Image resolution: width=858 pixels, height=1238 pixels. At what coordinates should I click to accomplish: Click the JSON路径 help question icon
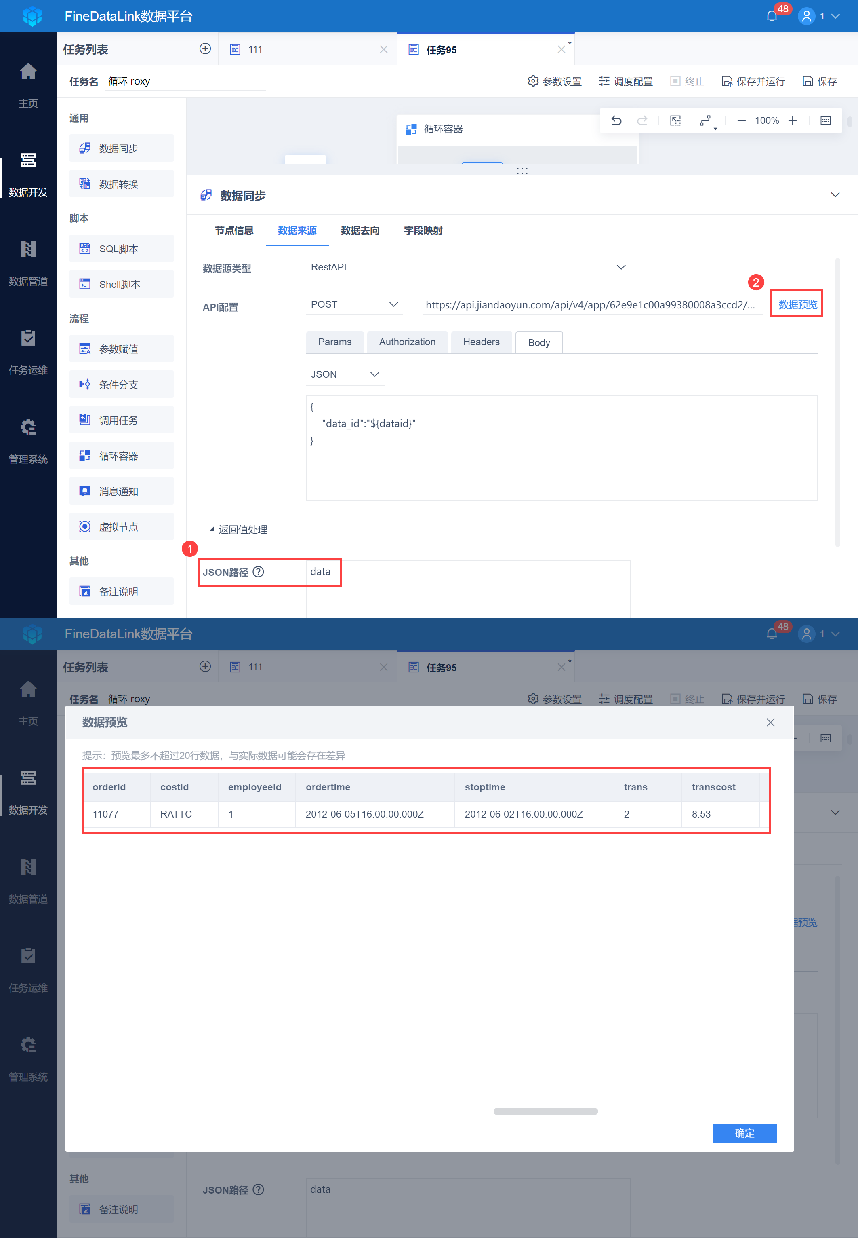pos(259,572)
